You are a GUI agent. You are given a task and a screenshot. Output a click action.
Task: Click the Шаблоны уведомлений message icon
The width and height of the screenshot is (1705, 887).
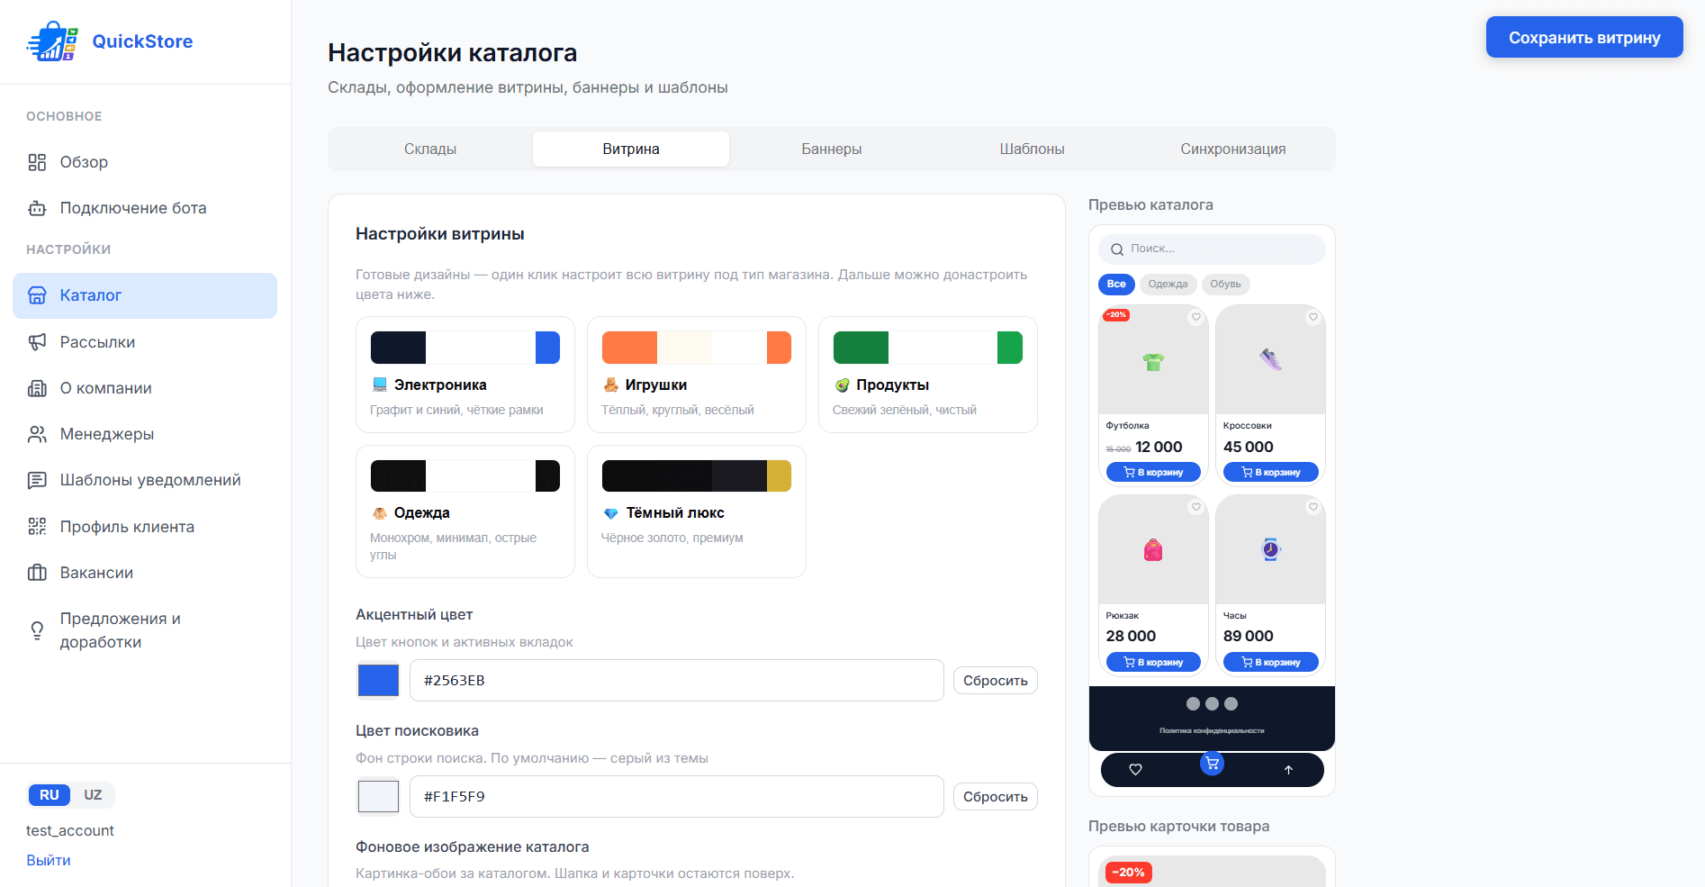tap(37, 480)
